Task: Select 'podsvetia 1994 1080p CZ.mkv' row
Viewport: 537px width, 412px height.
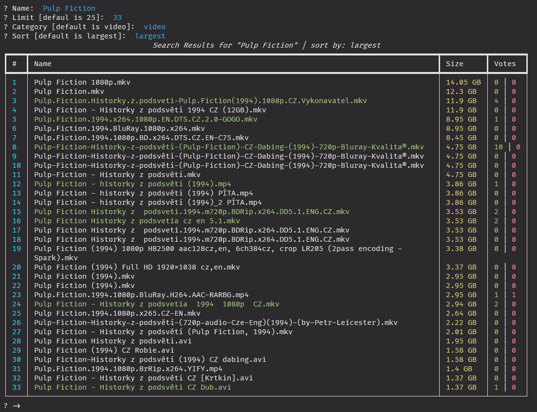Action: [156, 304]
